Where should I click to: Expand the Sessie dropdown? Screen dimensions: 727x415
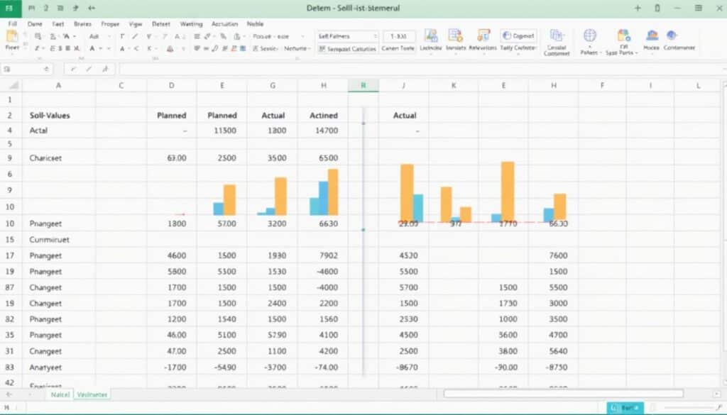pyautogui.click(x=266, y=48)
